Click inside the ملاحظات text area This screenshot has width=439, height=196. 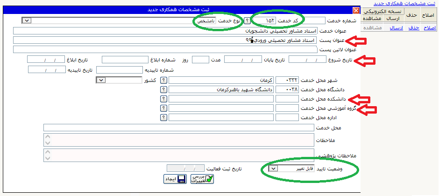point(179,140)
